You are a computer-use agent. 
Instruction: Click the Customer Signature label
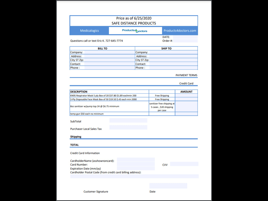point(96,192)
